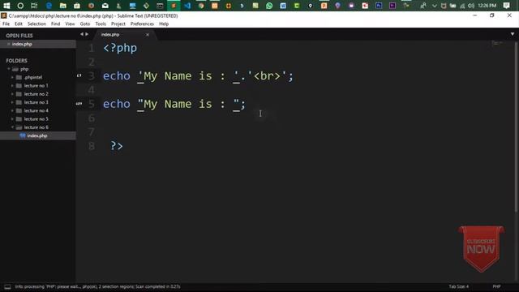Place cursor in single-quoted 'My Name is' string
The width and height of the screenshot is (519, 292).
pos(188,76)
